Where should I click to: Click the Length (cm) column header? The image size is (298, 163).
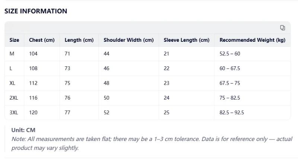pyautogui.click(x=79, y=40)
